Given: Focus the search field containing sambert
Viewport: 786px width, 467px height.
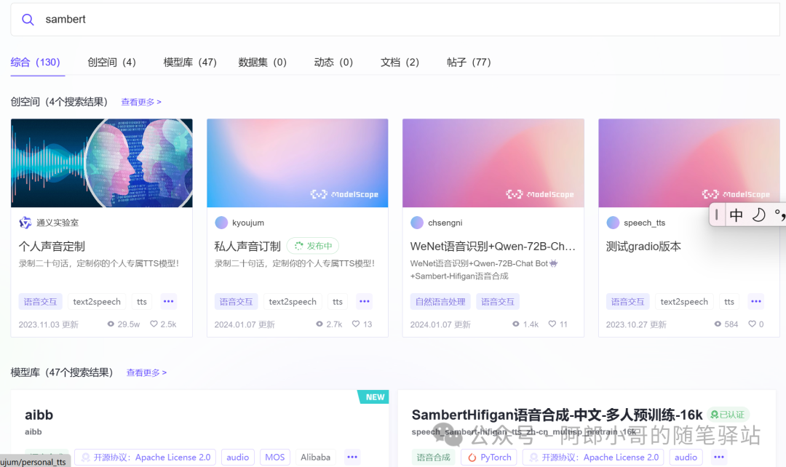Looking at the screenshot, I should 395,20.
